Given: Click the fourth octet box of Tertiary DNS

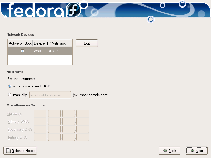Looking at the screenshot, I should pyautogui.click(x=83, y=137).
